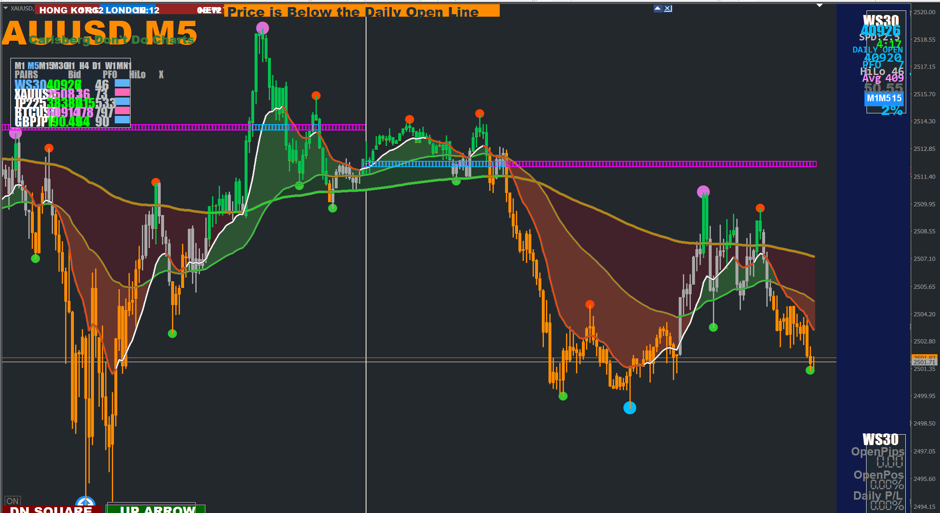
Task: Click the pink circle marker at the chart's highest peak
Action: (263, 28)
